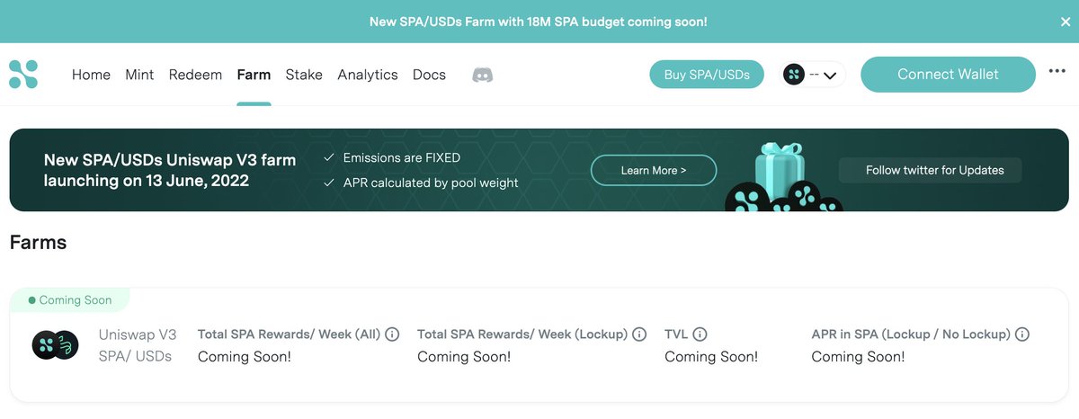Open the Mint page
The width and height of the screenshot is (1079, 419).
click(139, 75)
